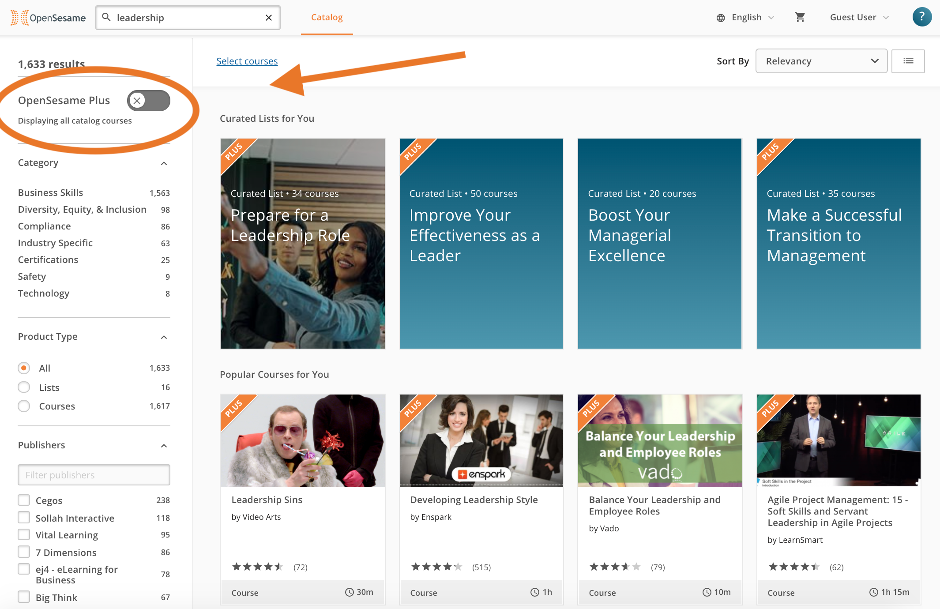Image resolution: width=940 pixels, height=609 pixels.
Task: Open Prepare for a Leadership Role list
Action: click(x=303, y=244)
